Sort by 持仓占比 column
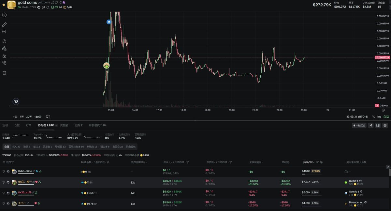This screenshot has width=391, height=211. [308, 162]
